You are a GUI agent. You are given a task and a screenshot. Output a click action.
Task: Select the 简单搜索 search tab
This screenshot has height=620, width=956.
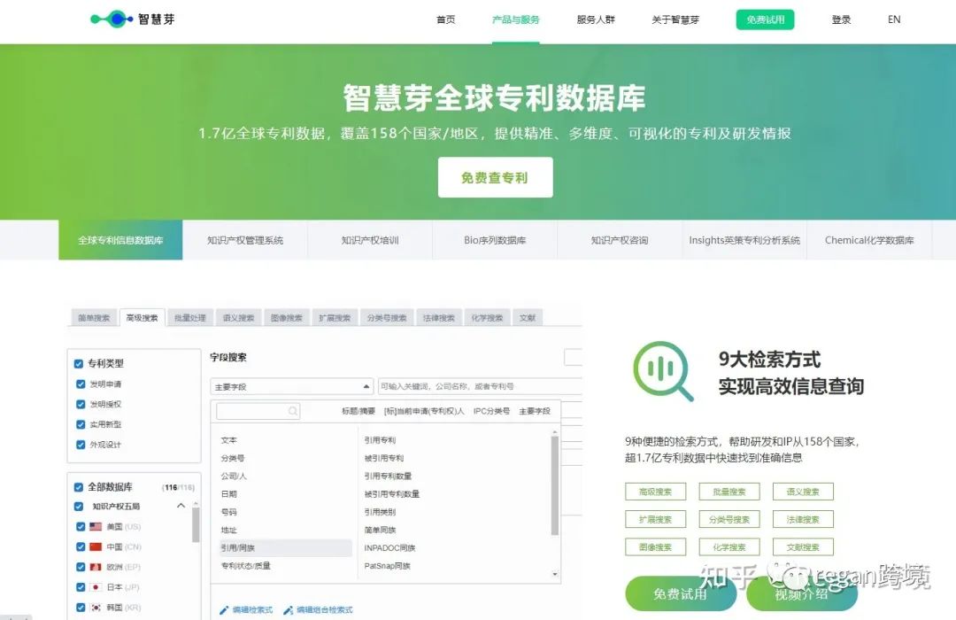(x=94, y=318)
